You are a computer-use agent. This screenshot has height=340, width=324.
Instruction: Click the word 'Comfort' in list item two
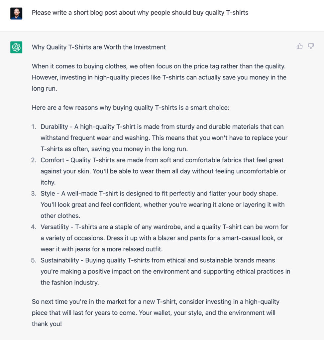pos(52,160)
